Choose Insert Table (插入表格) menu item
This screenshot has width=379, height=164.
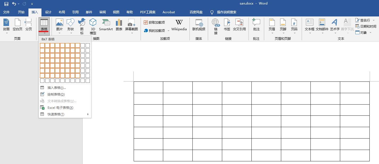(x=65, y=88)
